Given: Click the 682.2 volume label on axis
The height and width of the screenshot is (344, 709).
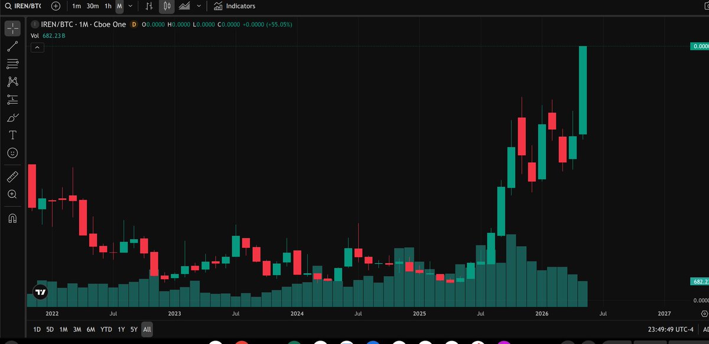Looking at the screenshot, I should pyautogui.click(x=700, y=282).
